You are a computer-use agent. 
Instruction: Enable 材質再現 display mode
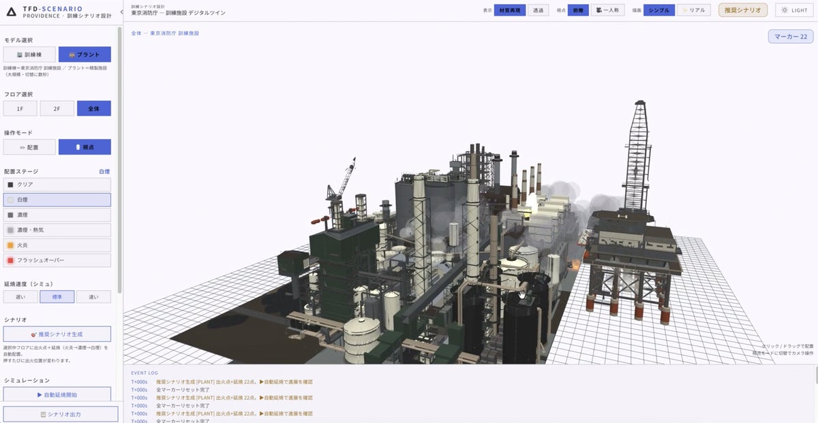(510, 10)
